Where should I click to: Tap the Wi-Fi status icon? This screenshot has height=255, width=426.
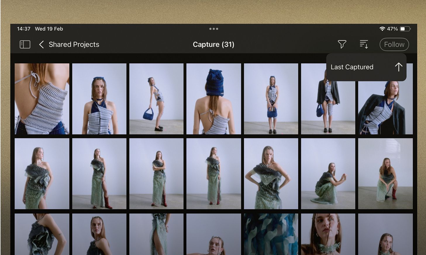coord(382,29)
